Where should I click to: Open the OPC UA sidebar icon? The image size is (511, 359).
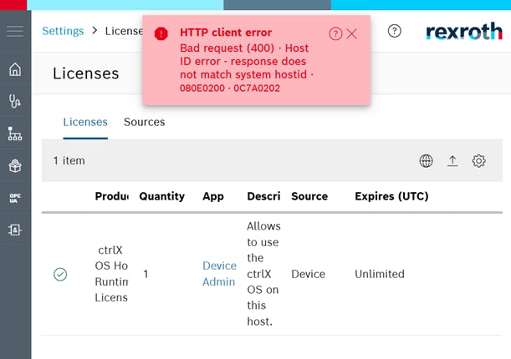pos(15,197)
